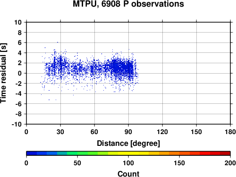Select the dark red end of colorbar

225,153
